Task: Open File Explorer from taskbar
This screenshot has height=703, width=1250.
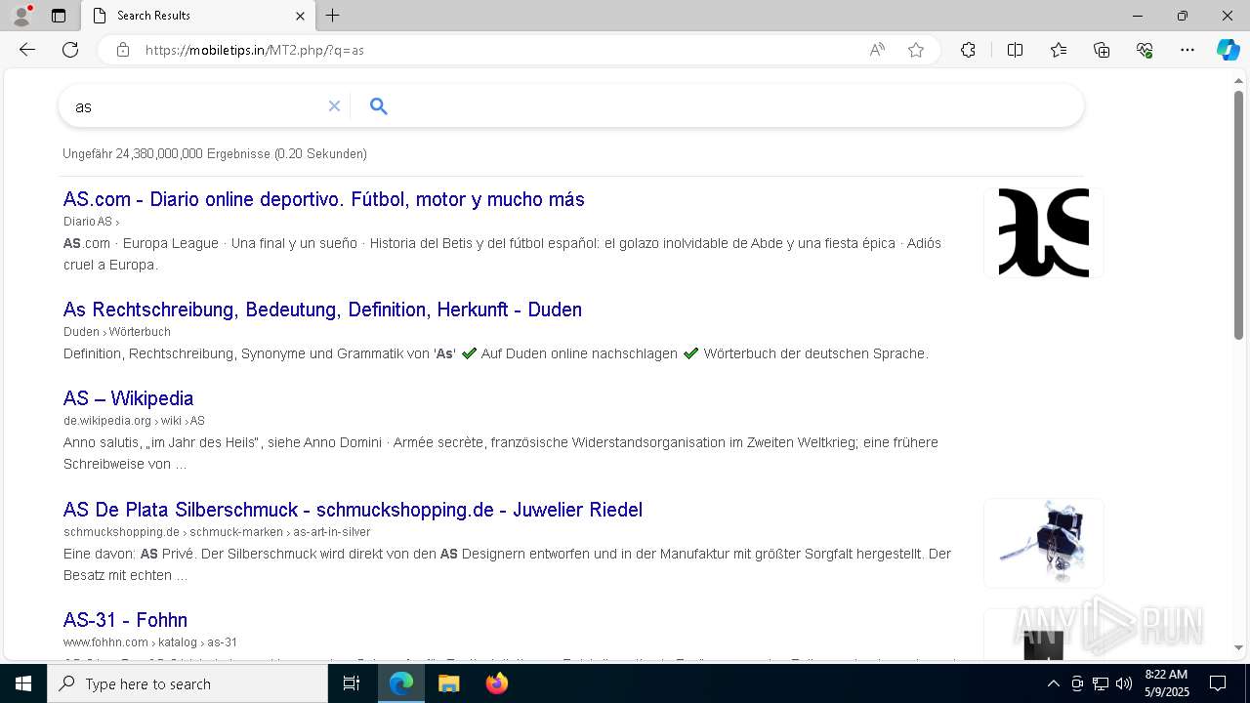Action: point(448,683)
